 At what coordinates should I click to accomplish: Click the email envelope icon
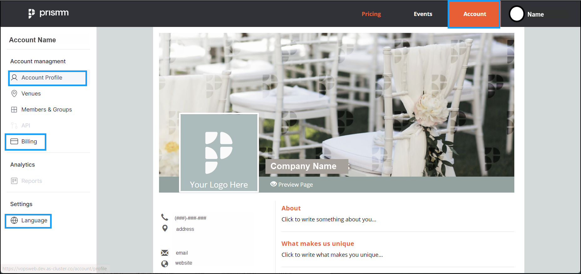[x=165, y=253]
